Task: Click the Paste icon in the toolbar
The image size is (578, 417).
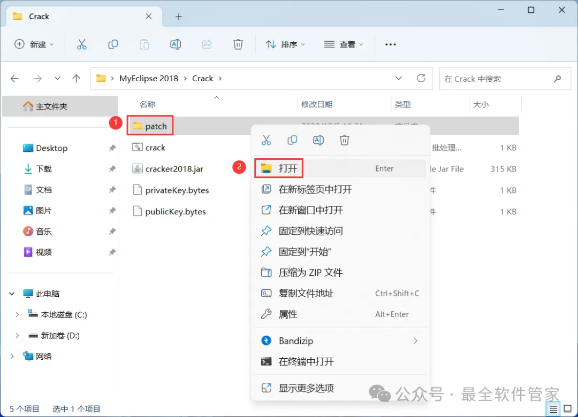Action: 144,44
